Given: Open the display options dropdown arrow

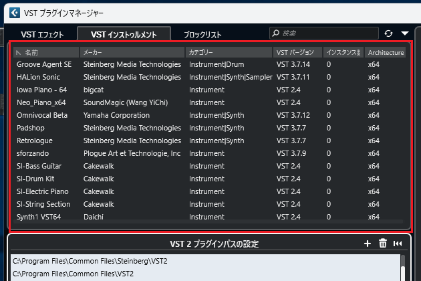Looking at the screenshot, I should click(405, 33).
